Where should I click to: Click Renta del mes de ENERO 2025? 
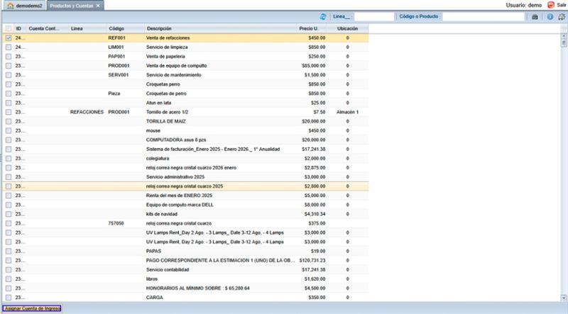tap(180, 196)
